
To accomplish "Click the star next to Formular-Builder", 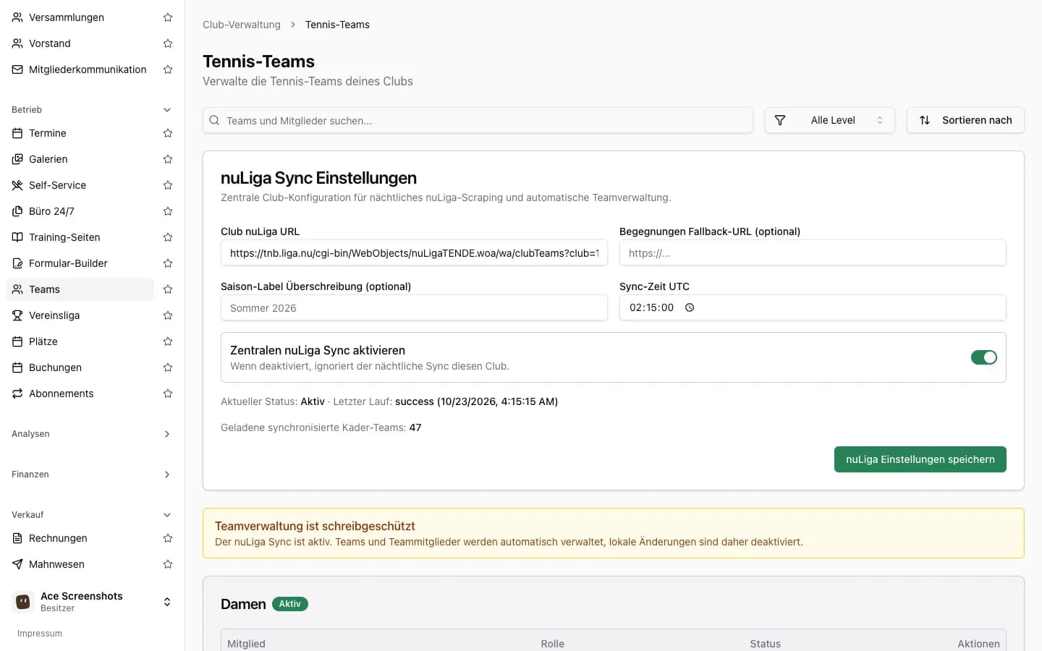I will pos(168,263).
